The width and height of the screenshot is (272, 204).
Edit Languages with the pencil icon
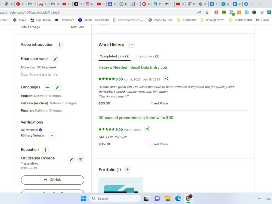coord(57,87)
